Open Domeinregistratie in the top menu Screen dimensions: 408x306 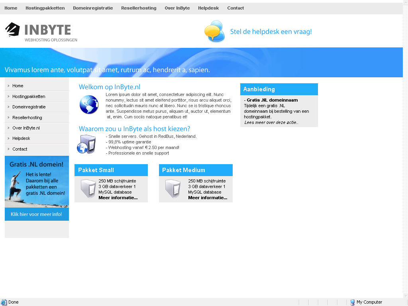click(x=93, y=8)
